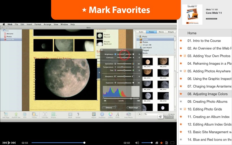Toggle favorite star for 14. Blue and Red Icons
This screenshot has height=145, width=232.
pos(181,139)
